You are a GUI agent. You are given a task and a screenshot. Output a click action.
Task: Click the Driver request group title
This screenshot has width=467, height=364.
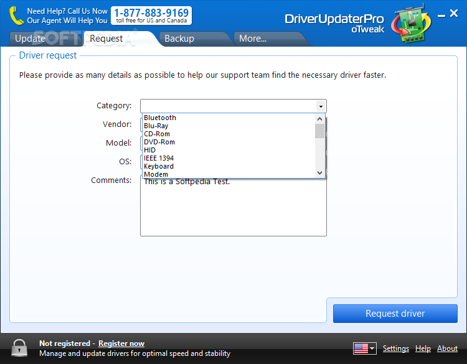pyautogui.click(x=48, y=55)
